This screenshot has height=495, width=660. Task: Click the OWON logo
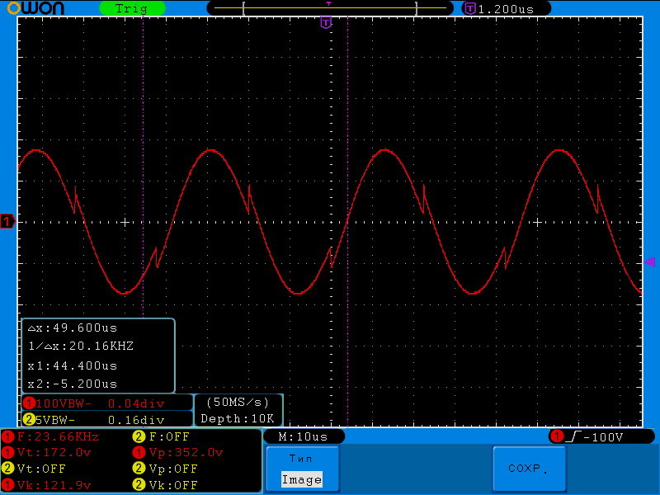(x=41, y=8)
